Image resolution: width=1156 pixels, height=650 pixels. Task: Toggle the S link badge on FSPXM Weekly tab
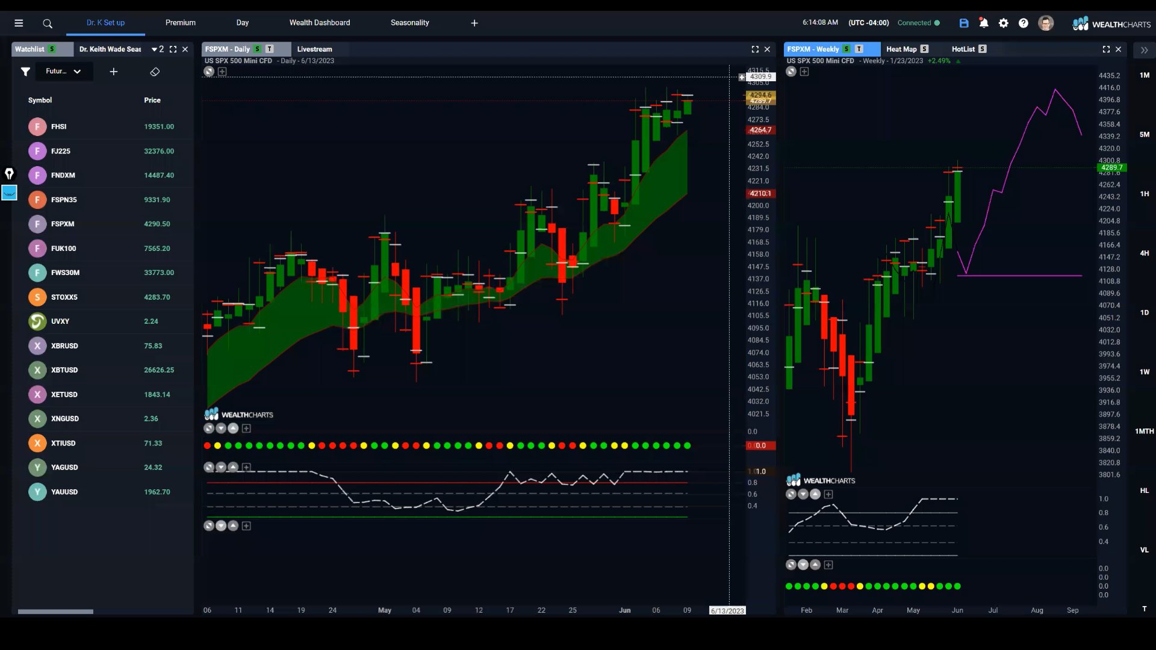click(x=847, y=49)
